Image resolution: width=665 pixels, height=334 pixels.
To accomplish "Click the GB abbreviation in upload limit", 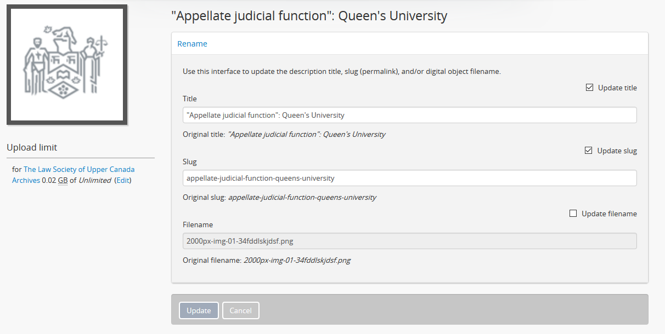I will [x=63, y=180].
